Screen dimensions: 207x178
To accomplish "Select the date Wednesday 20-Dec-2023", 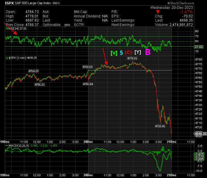I will pyautogui.click(x=172, y=8).
